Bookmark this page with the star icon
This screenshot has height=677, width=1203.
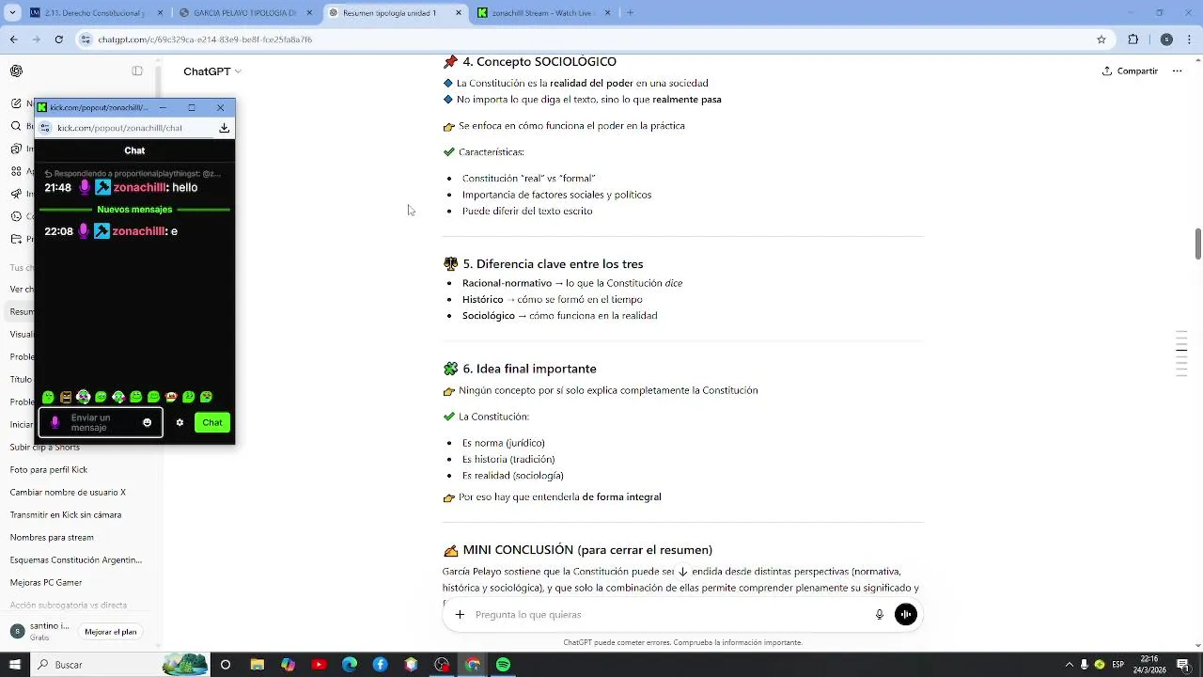coord(1101,39)
